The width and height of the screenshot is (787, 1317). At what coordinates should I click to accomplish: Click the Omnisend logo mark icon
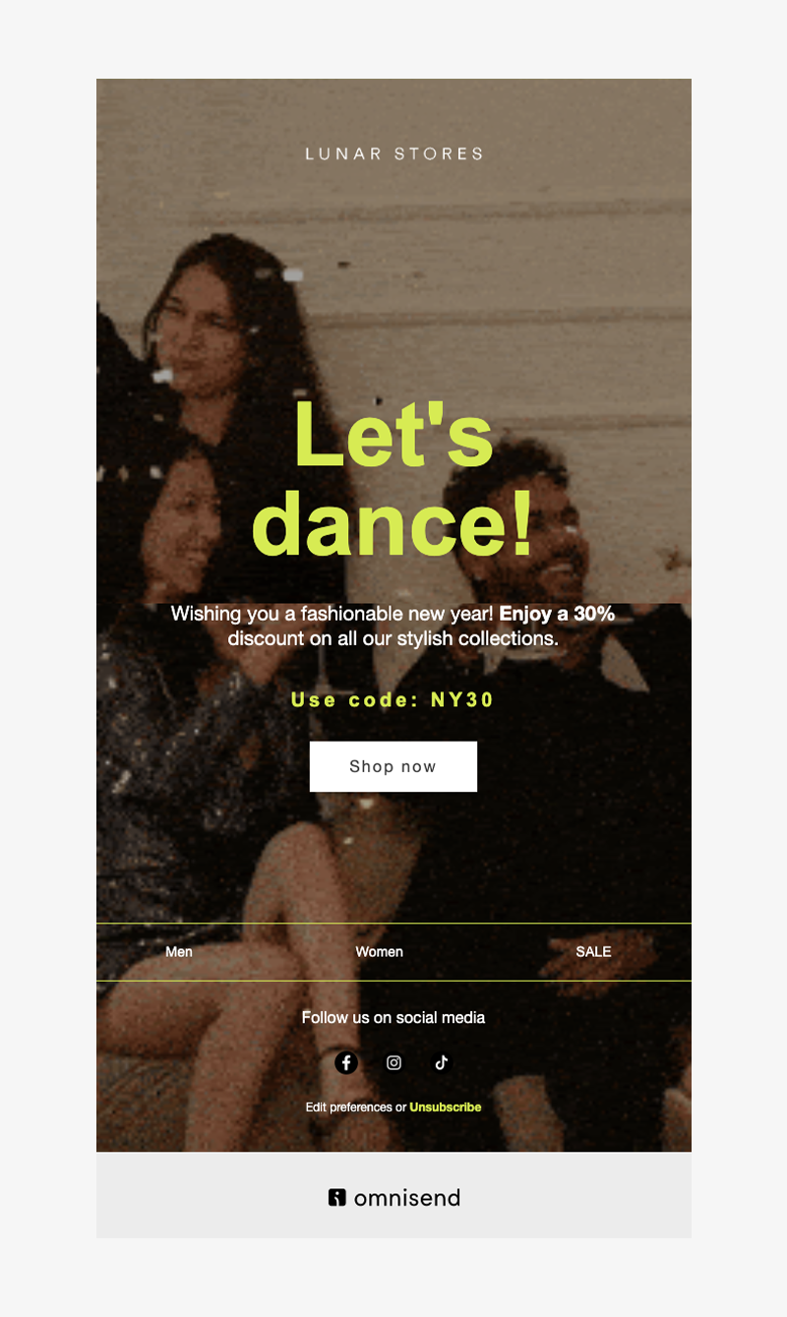tap(336, 1197)
